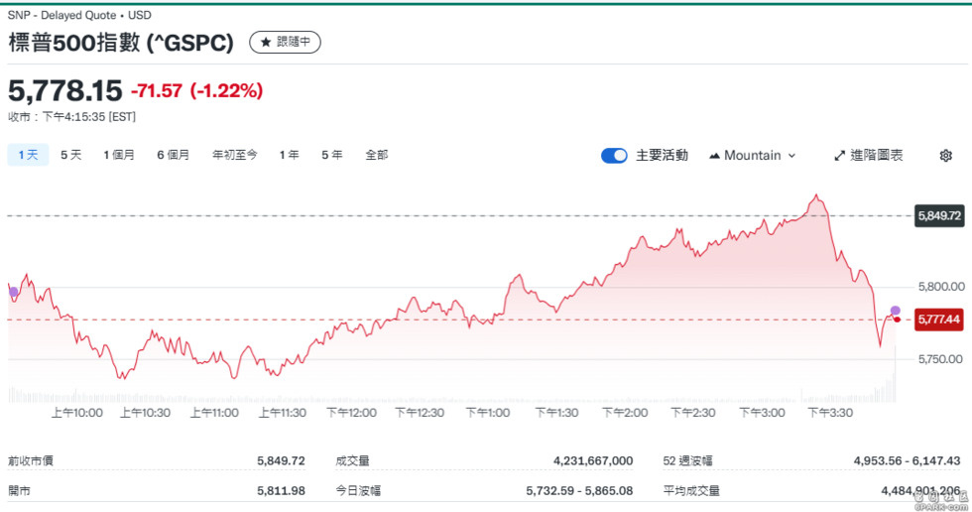Click the Mountain chart type icon

pyautogui.click(x=714, y=156)
